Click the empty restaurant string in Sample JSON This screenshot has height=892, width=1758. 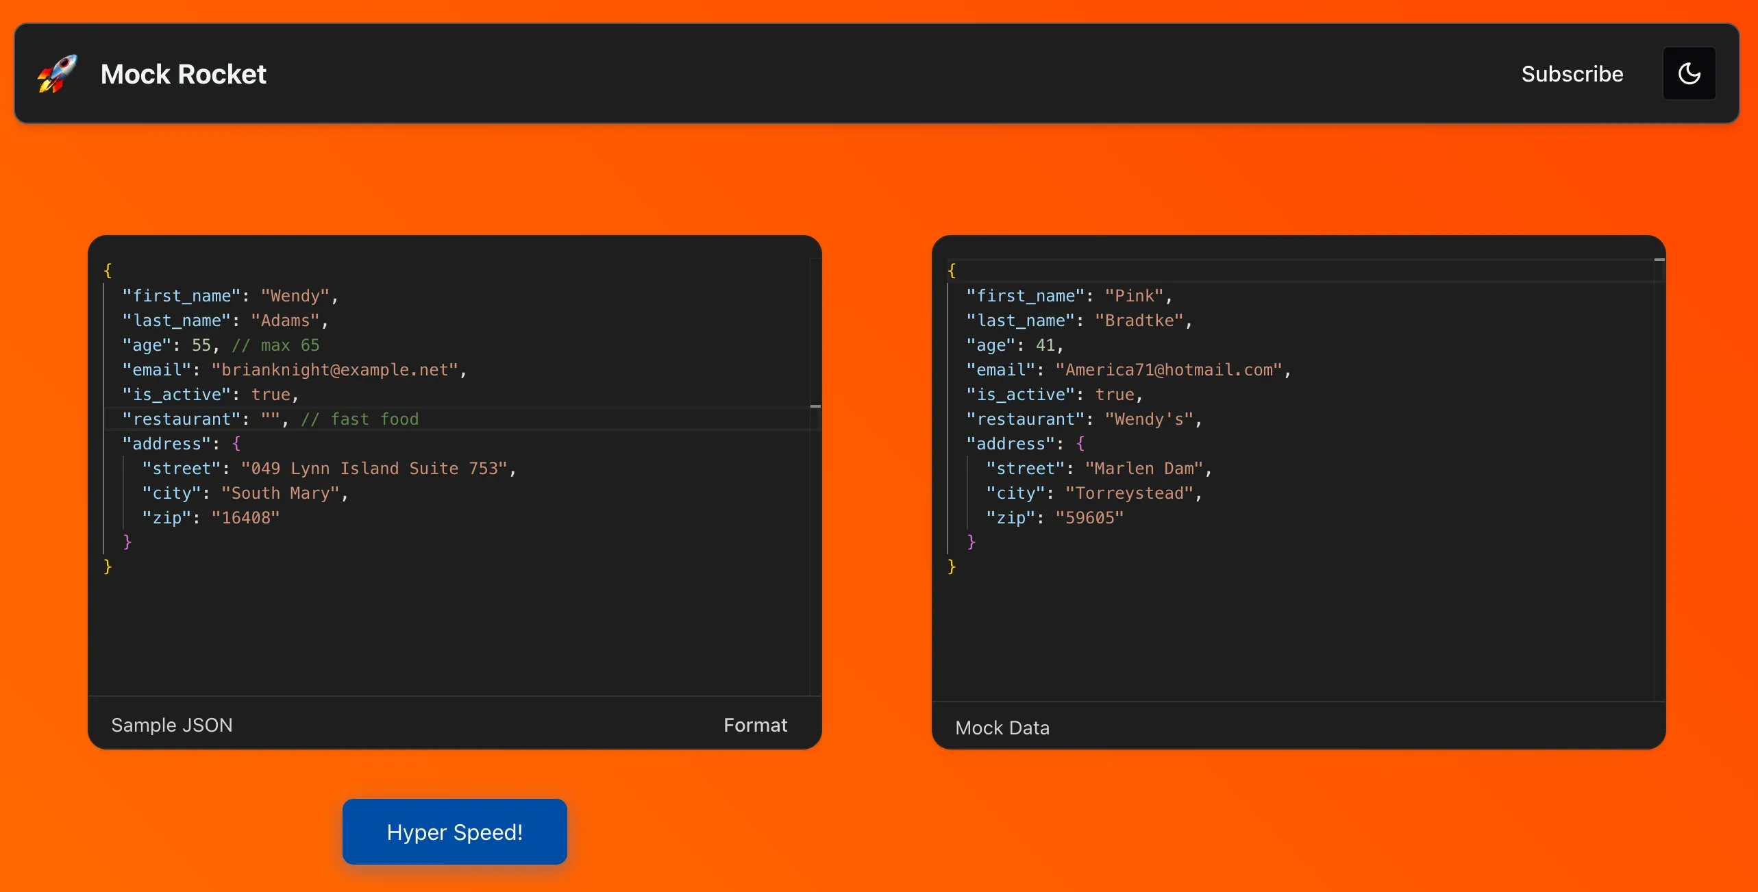(x=270, y=419)
